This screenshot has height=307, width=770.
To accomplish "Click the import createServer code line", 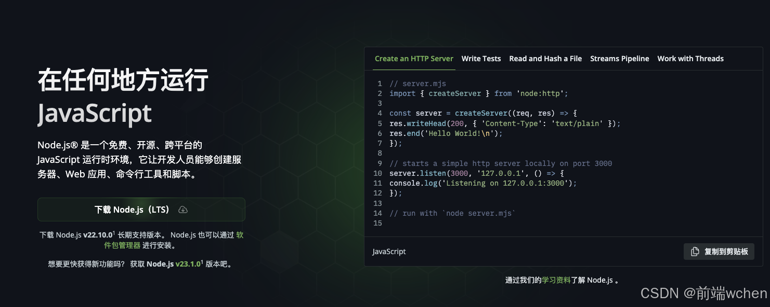I will coord(479,93).
